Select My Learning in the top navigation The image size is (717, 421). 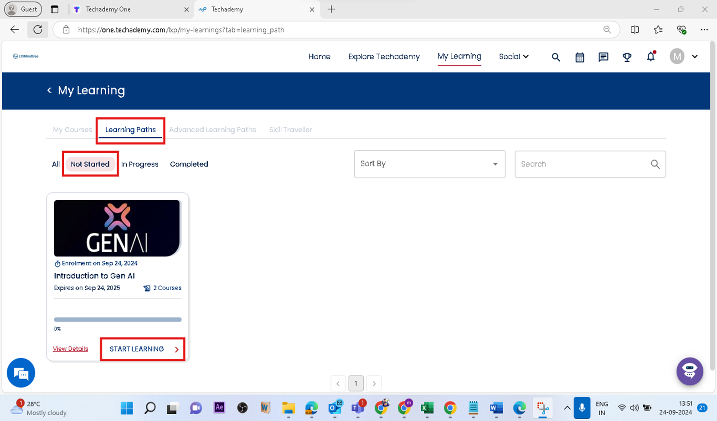[x=459, y=56]
